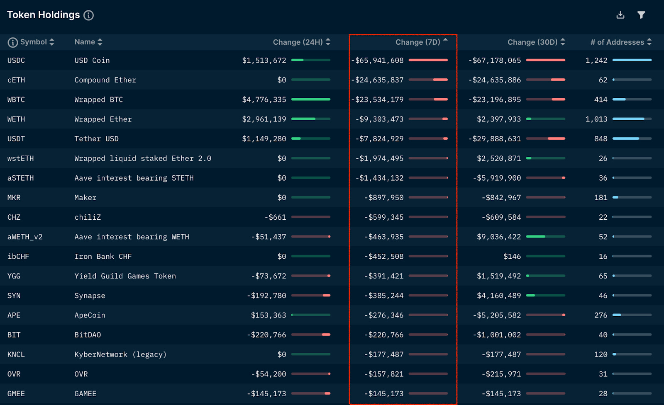Sort by Change (24H) arrows
The image size is (664, 405).
(x=328, y=42)
